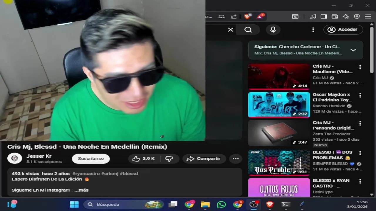Click the Búsqueda taskbar search box
The width and height of the screenshot is (376, 211).
pyautogui.click(x=123, y=204)
